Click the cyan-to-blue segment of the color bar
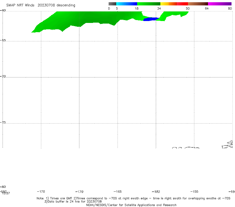The width and height of the screenshot is (235, 207). tap(127, 4)
